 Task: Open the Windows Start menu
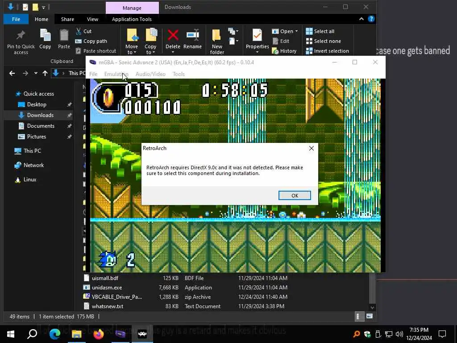point(11,334)
